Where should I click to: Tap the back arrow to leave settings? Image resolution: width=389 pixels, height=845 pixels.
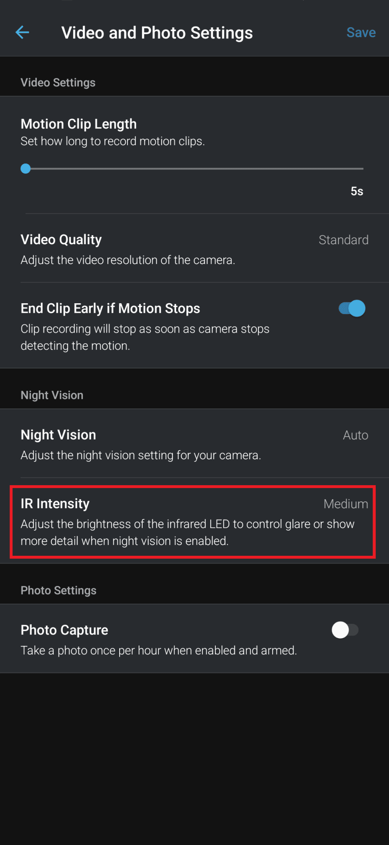tap(23, 32)
